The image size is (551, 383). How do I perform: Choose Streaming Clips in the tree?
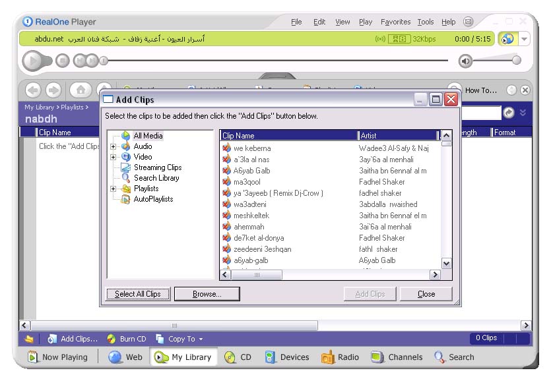[158, 167]
